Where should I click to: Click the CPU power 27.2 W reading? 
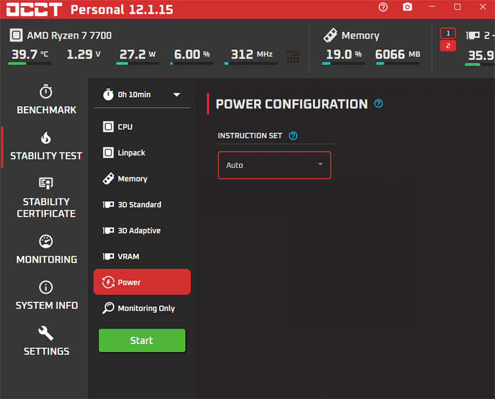coord(138,55)
